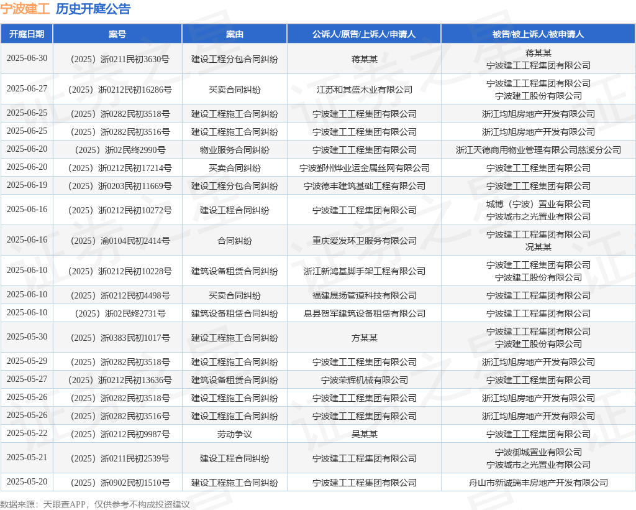Select the date 2025-06-19

tap(27, 185)
